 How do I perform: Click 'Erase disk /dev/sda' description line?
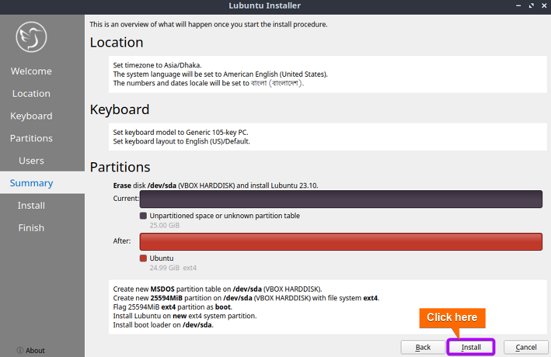pos(216,186)
